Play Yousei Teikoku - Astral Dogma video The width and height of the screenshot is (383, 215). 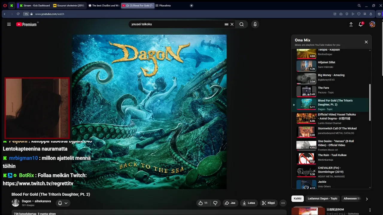pyautogui.click(x=330, y=118)
